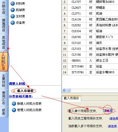Viewport: 118px width, 132px height.
Task: Click the name cell 综合工日
Action: 107,61
